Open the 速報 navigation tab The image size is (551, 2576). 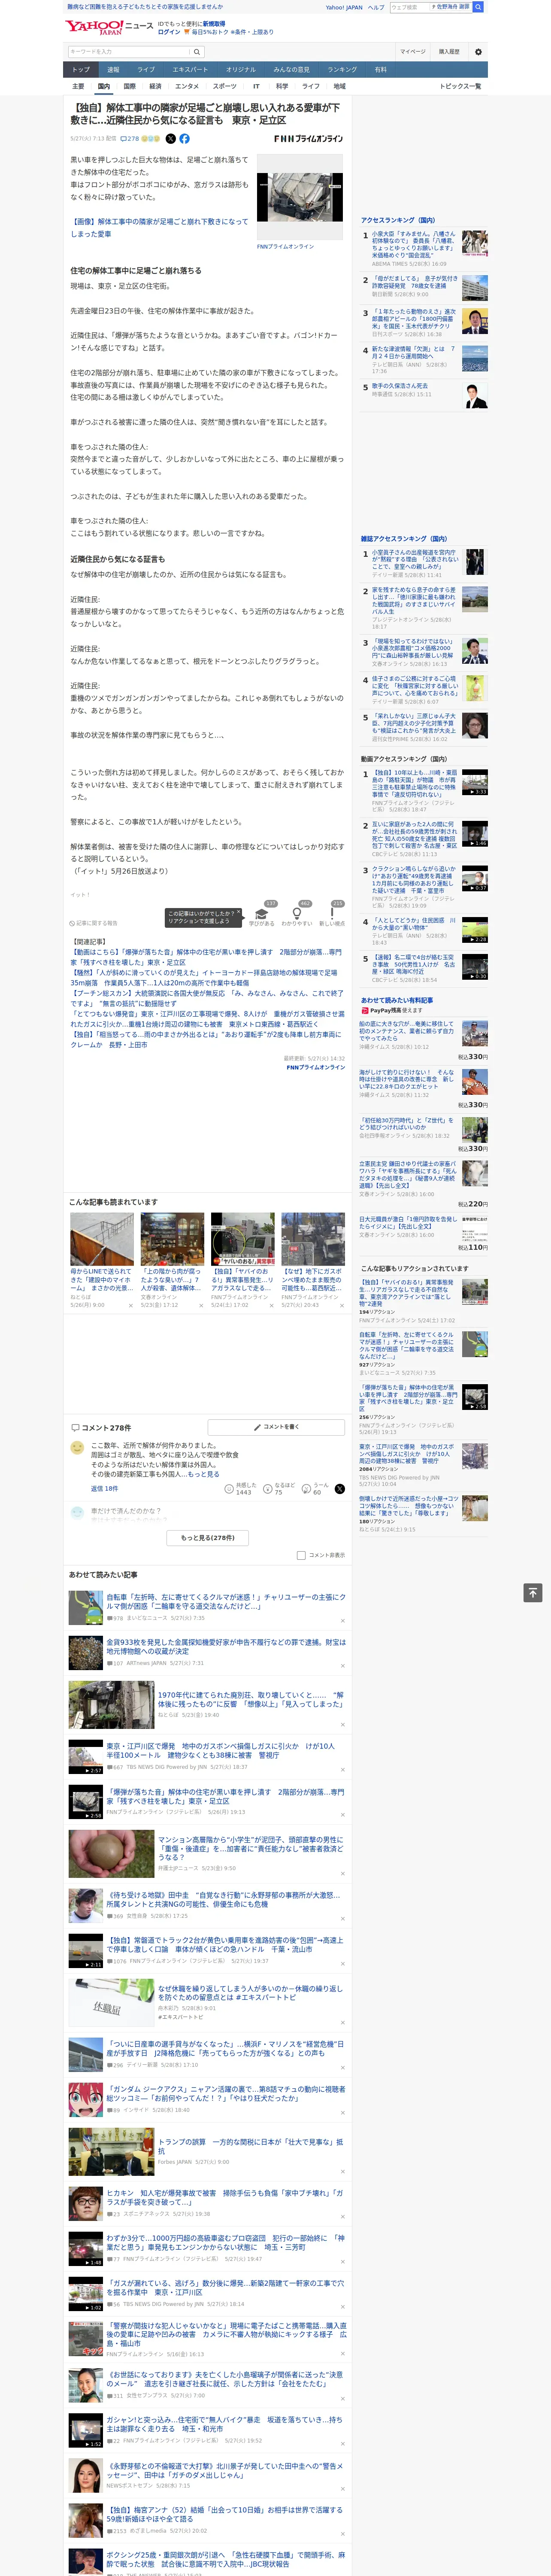point(113,70)
